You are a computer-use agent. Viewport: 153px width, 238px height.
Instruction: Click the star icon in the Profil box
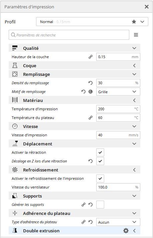pyautogui.click(x=134, y=22)
